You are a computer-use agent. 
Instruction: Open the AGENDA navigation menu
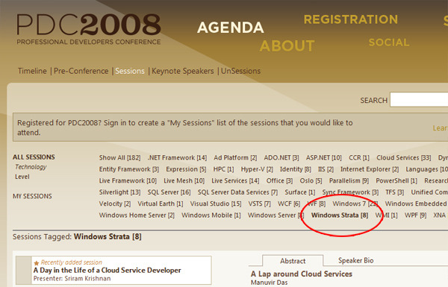pos(230,28)
